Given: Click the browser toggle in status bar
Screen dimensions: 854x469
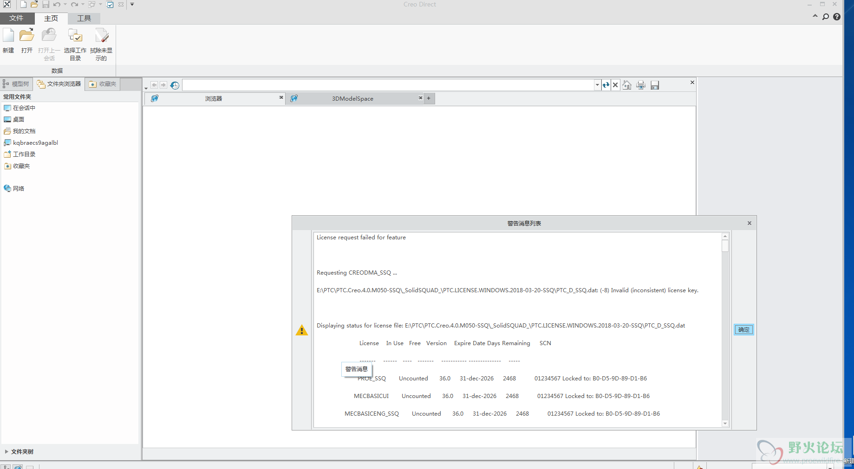Looking at the screenshot, I should pyautogui.click(x=18, y=467).
